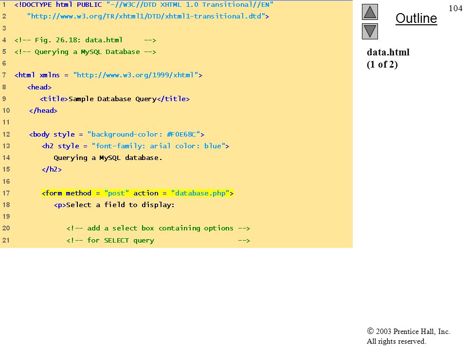Screen dimensions: 467x350
Task: Click the for SELECT query comment
Action: click(158, 240)
